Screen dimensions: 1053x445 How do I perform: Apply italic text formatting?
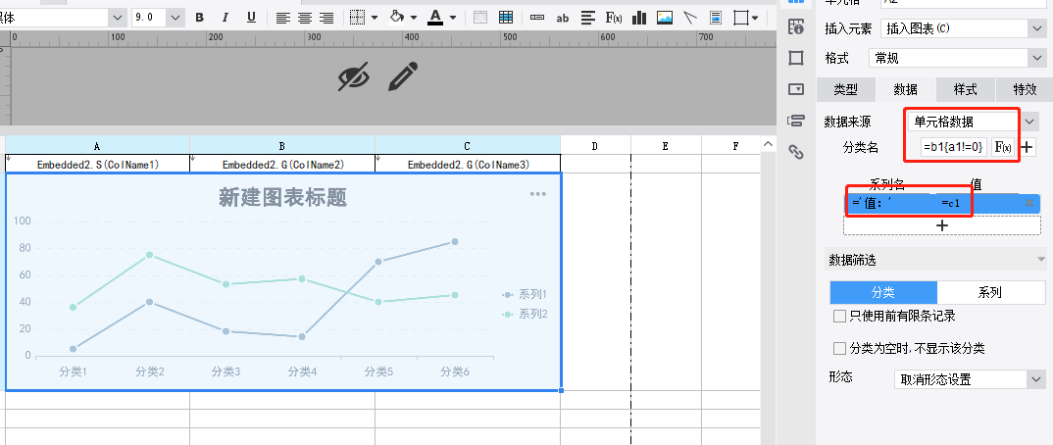pyautogui.click(x=225, y=18)
